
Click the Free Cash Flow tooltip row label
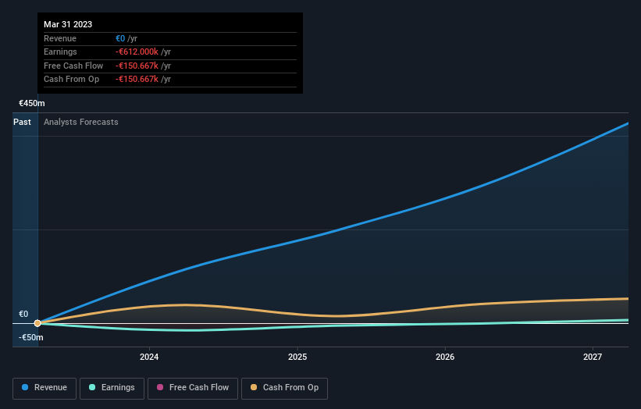[73, 66]
